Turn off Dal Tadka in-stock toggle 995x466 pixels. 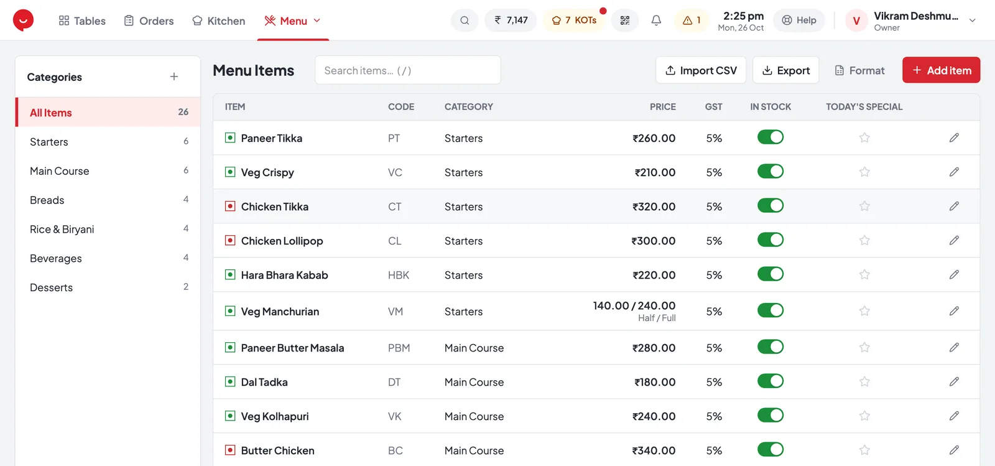[x=771, y=381]
